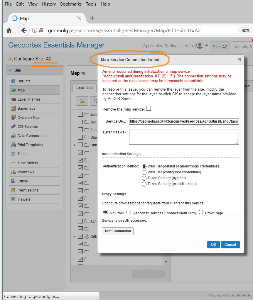The image size is (253, 300).
Task: Close the Map Service Connection Failed dialog
Action: coord(239,60)
